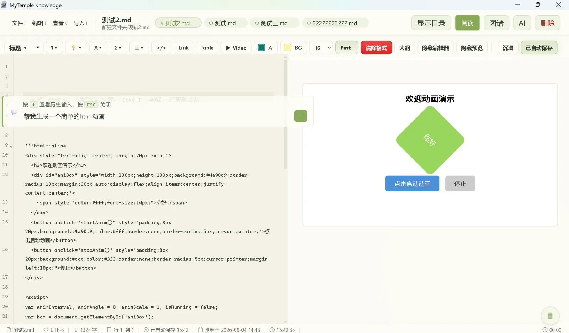The width and height of the screenshot is (569, 333).
Task: Click the MyTemple Knowledge app icon
Action: pyautogui.click(x=4, y=5)
